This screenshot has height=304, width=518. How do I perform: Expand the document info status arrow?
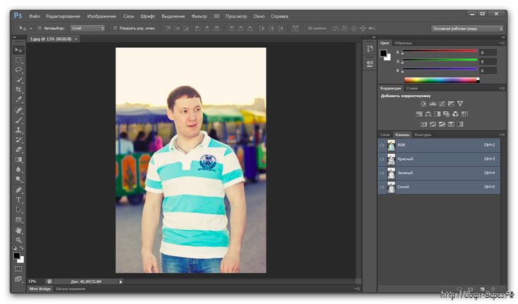(x=121, y=281)
